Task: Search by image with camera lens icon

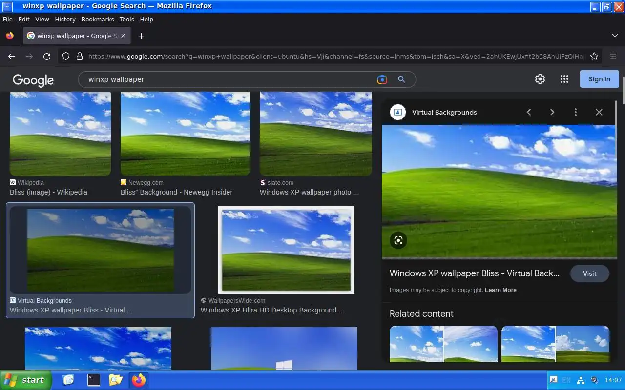Action: tap(382, 79)
